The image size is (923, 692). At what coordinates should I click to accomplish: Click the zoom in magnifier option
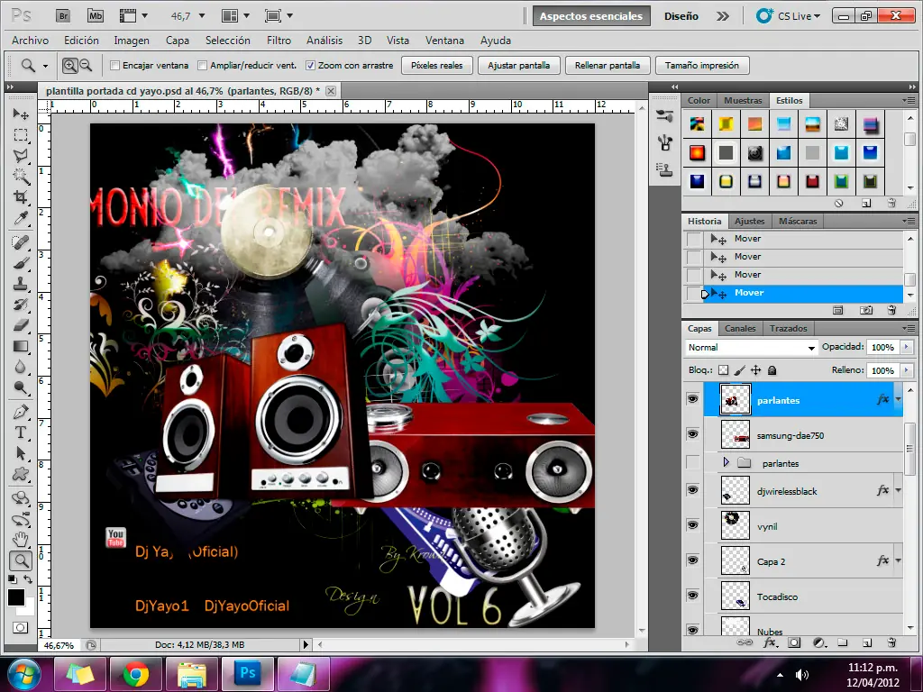(70, 65)
